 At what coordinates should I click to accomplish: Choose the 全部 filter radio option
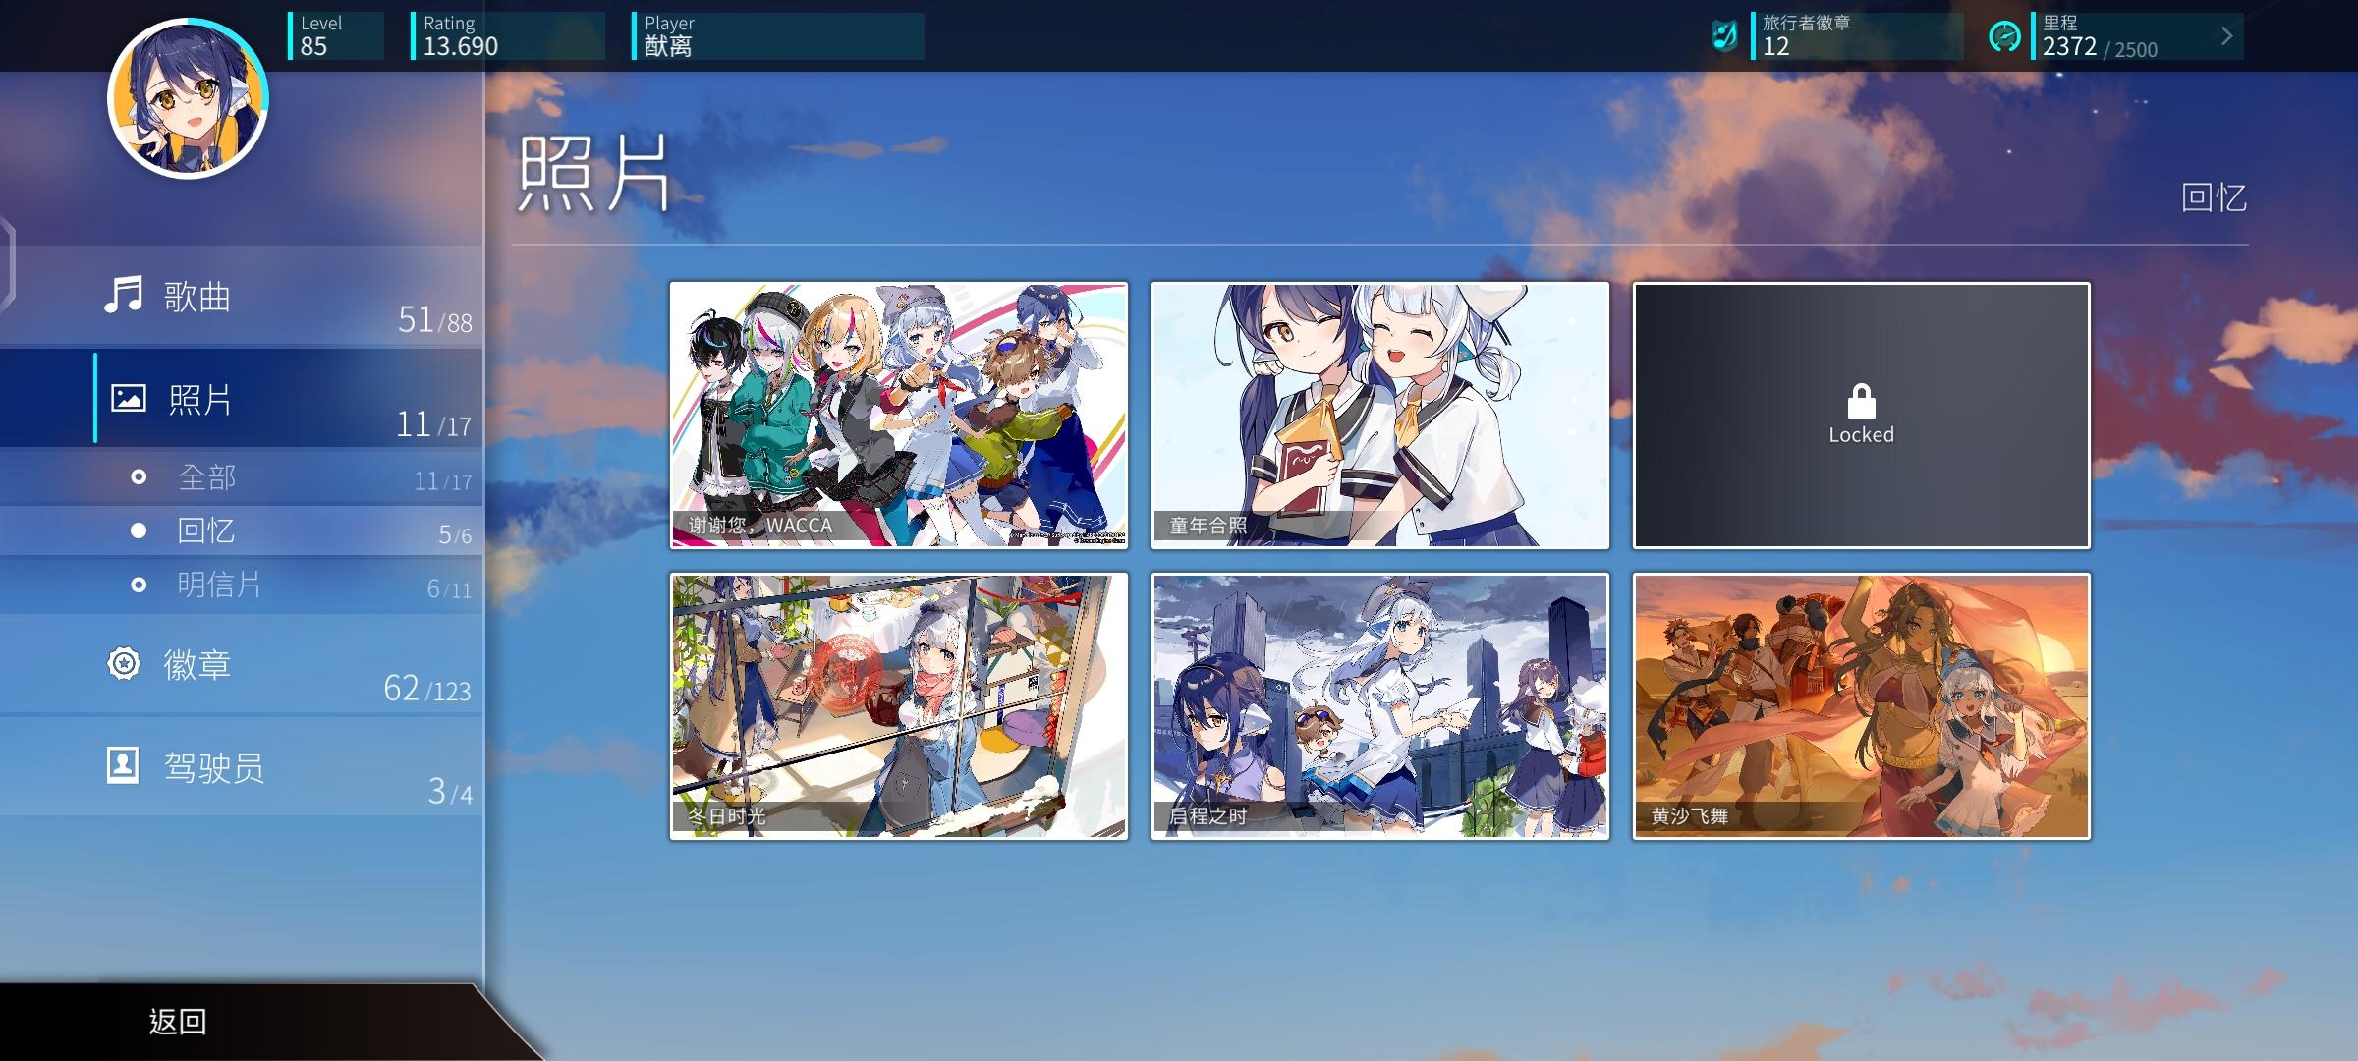(x=139, y=477)
